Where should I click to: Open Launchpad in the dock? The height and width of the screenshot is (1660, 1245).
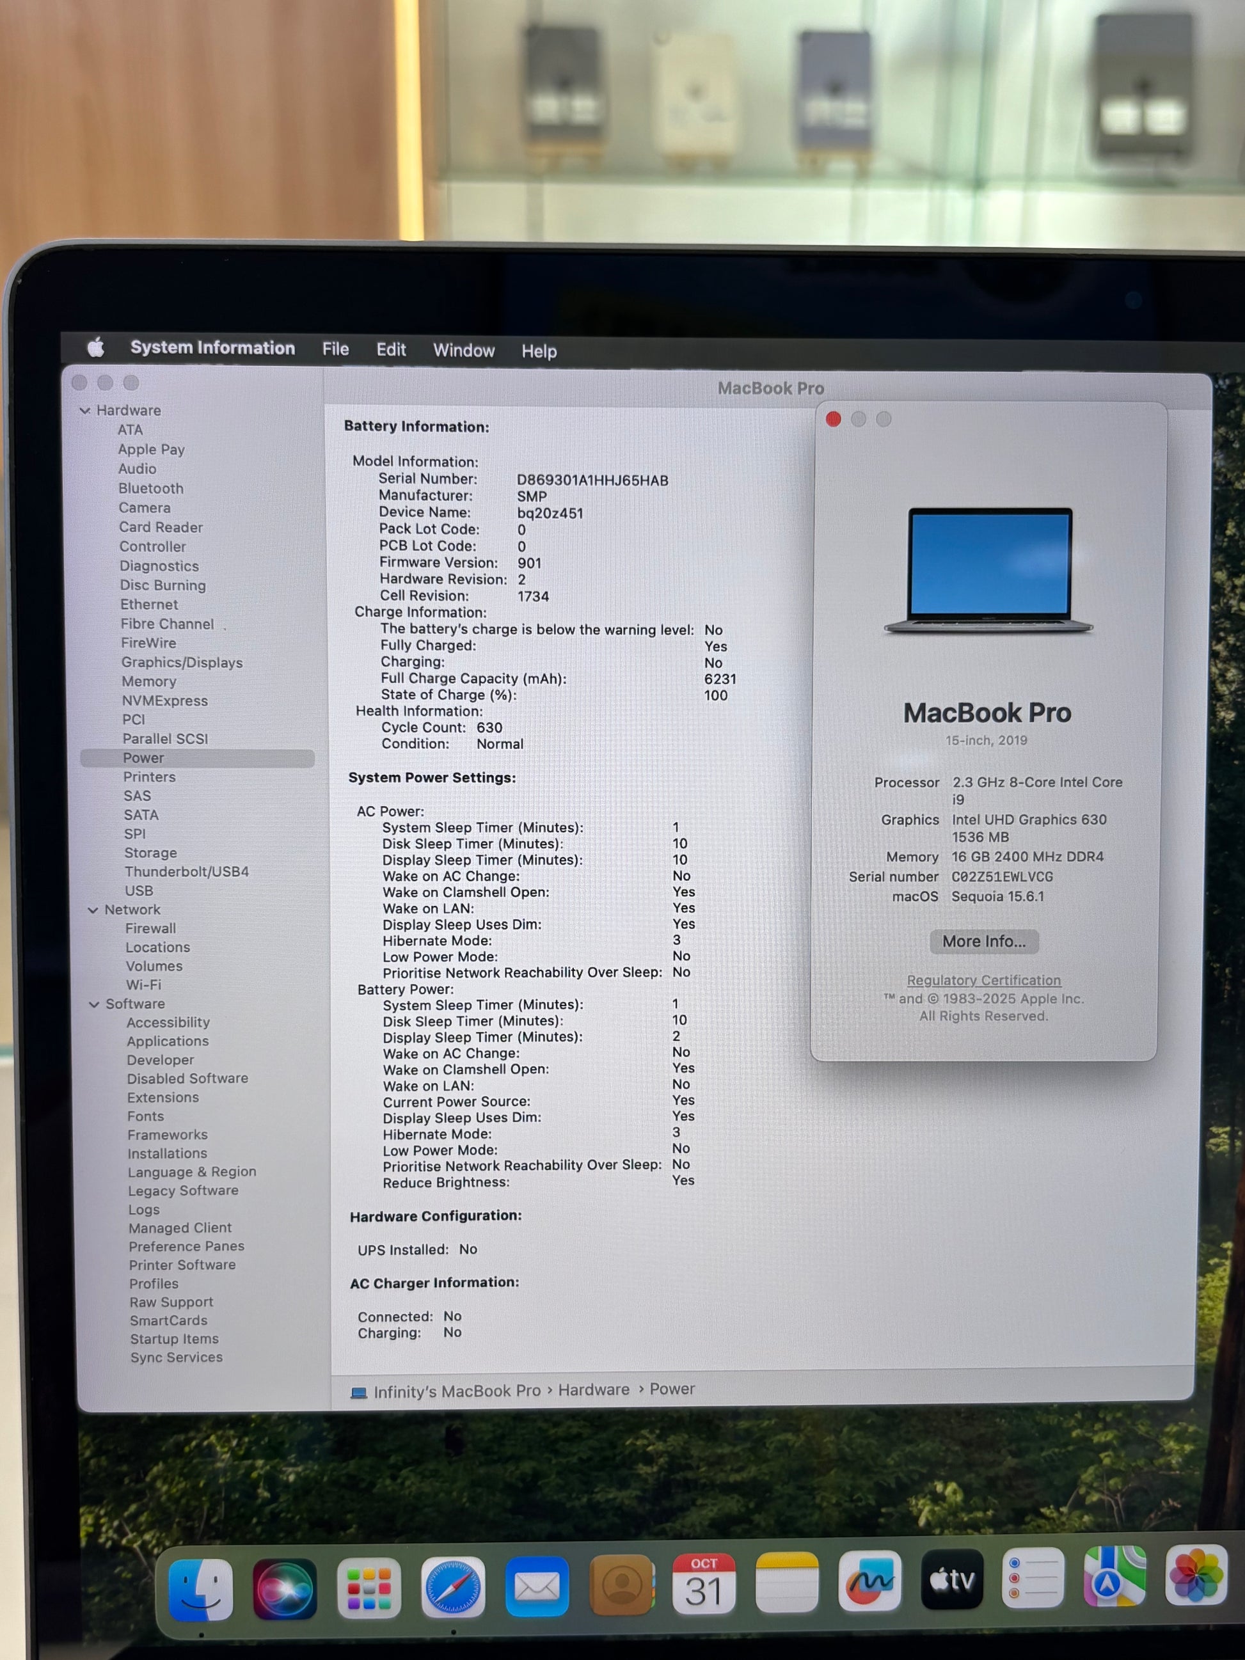point(369,1587)
